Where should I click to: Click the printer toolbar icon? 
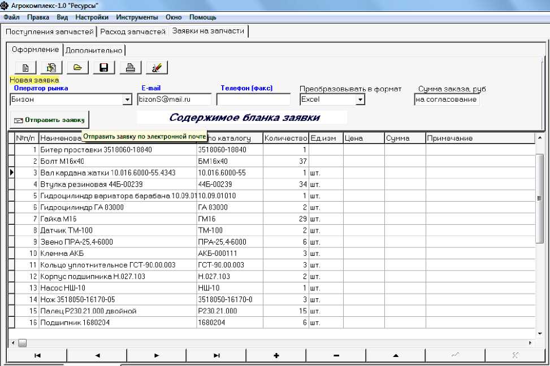pos(130,68)
